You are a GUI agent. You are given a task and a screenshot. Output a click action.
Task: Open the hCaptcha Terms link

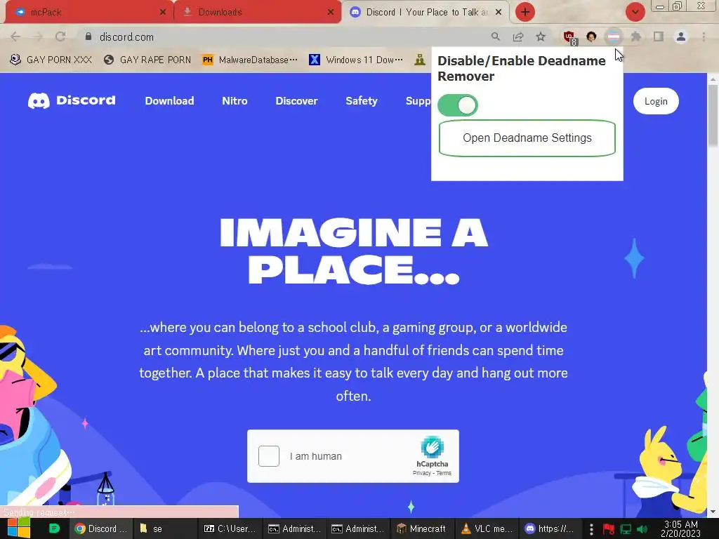(x=444, y=473)
